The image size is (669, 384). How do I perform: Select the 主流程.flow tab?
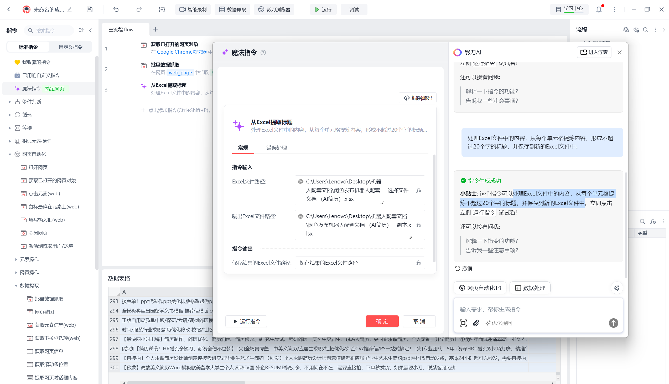pyautogui.click(x=121, y=29)
